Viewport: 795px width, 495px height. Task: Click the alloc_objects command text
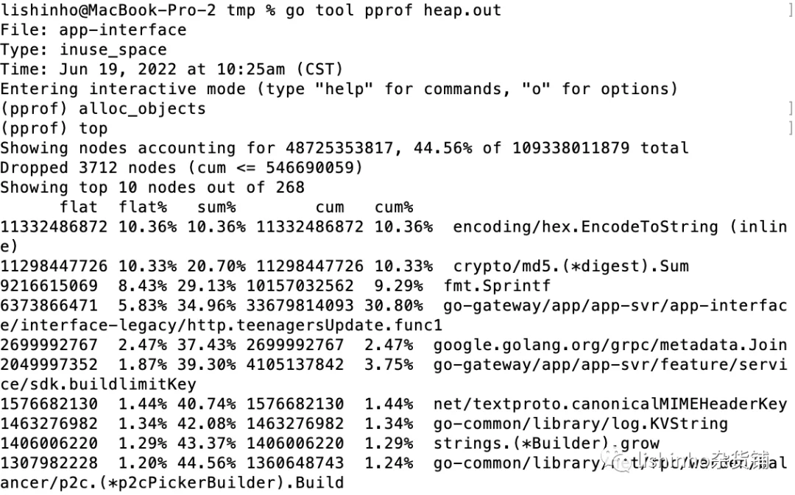(x=143, y=108)
